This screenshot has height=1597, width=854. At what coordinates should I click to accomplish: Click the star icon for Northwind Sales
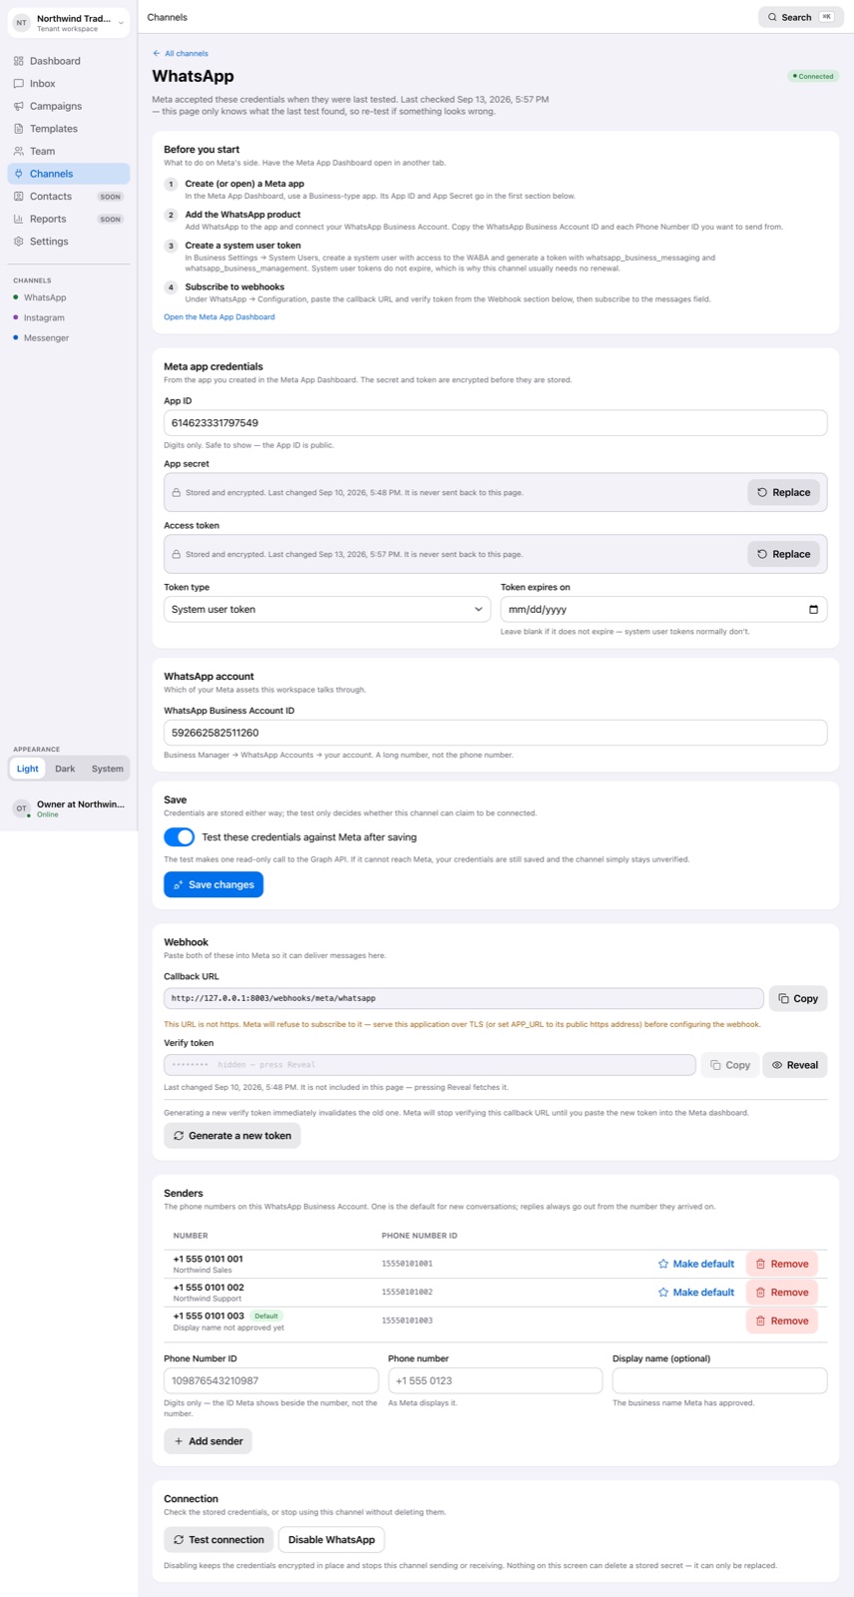click(663, 1264)
